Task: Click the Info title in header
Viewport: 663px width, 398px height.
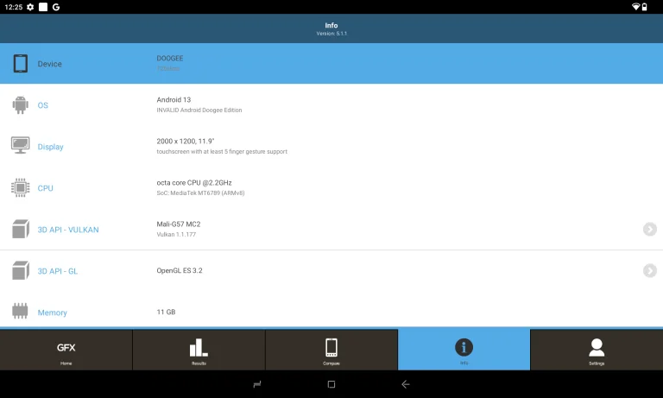Action: coord(331,25)
